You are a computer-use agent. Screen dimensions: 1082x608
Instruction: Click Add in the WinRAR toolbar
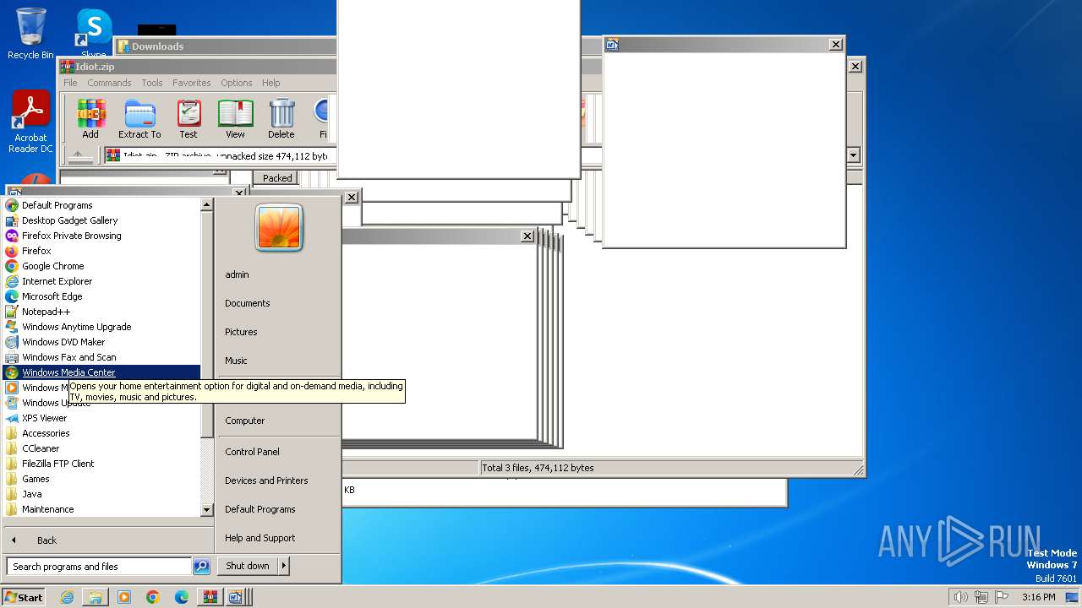pyautogui.click(x=90, y=119)
